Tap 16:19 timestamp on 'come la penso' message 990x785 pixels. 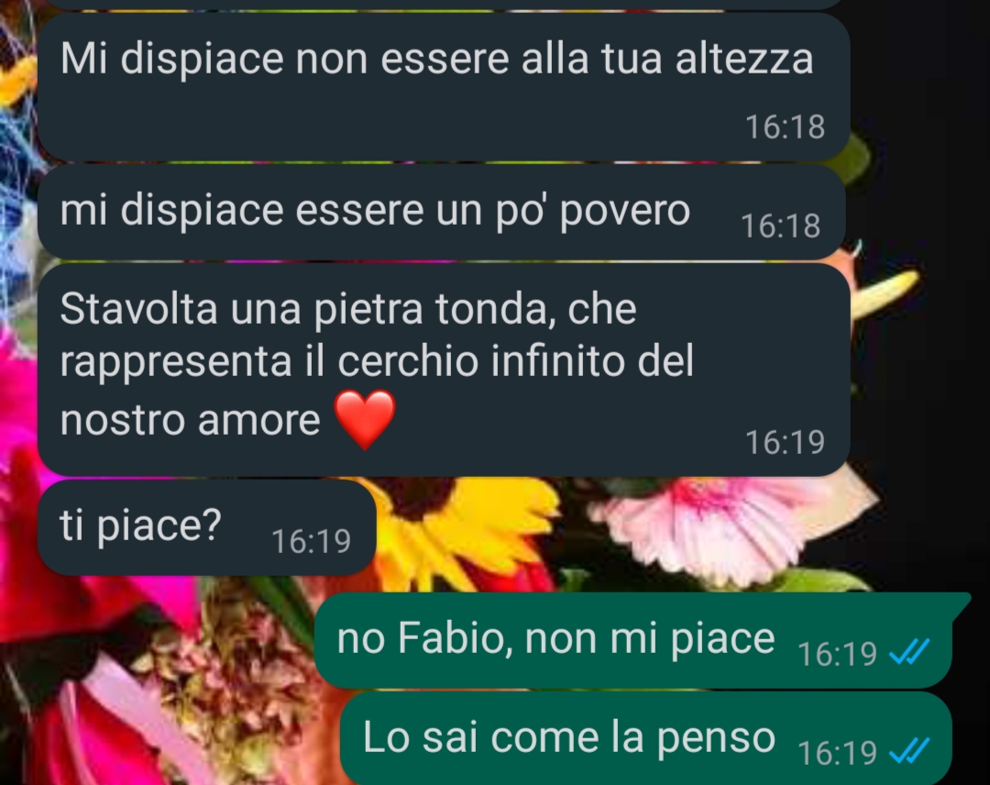[x=837, y=753]
